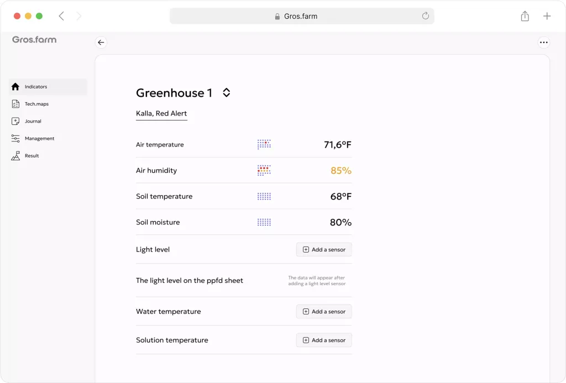Click the Management sliders icon
566x383 pixels.
coord(15,138)
